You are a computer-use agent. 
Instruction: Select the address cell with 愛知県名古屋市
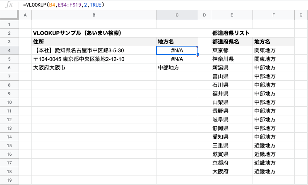[94, 50]
